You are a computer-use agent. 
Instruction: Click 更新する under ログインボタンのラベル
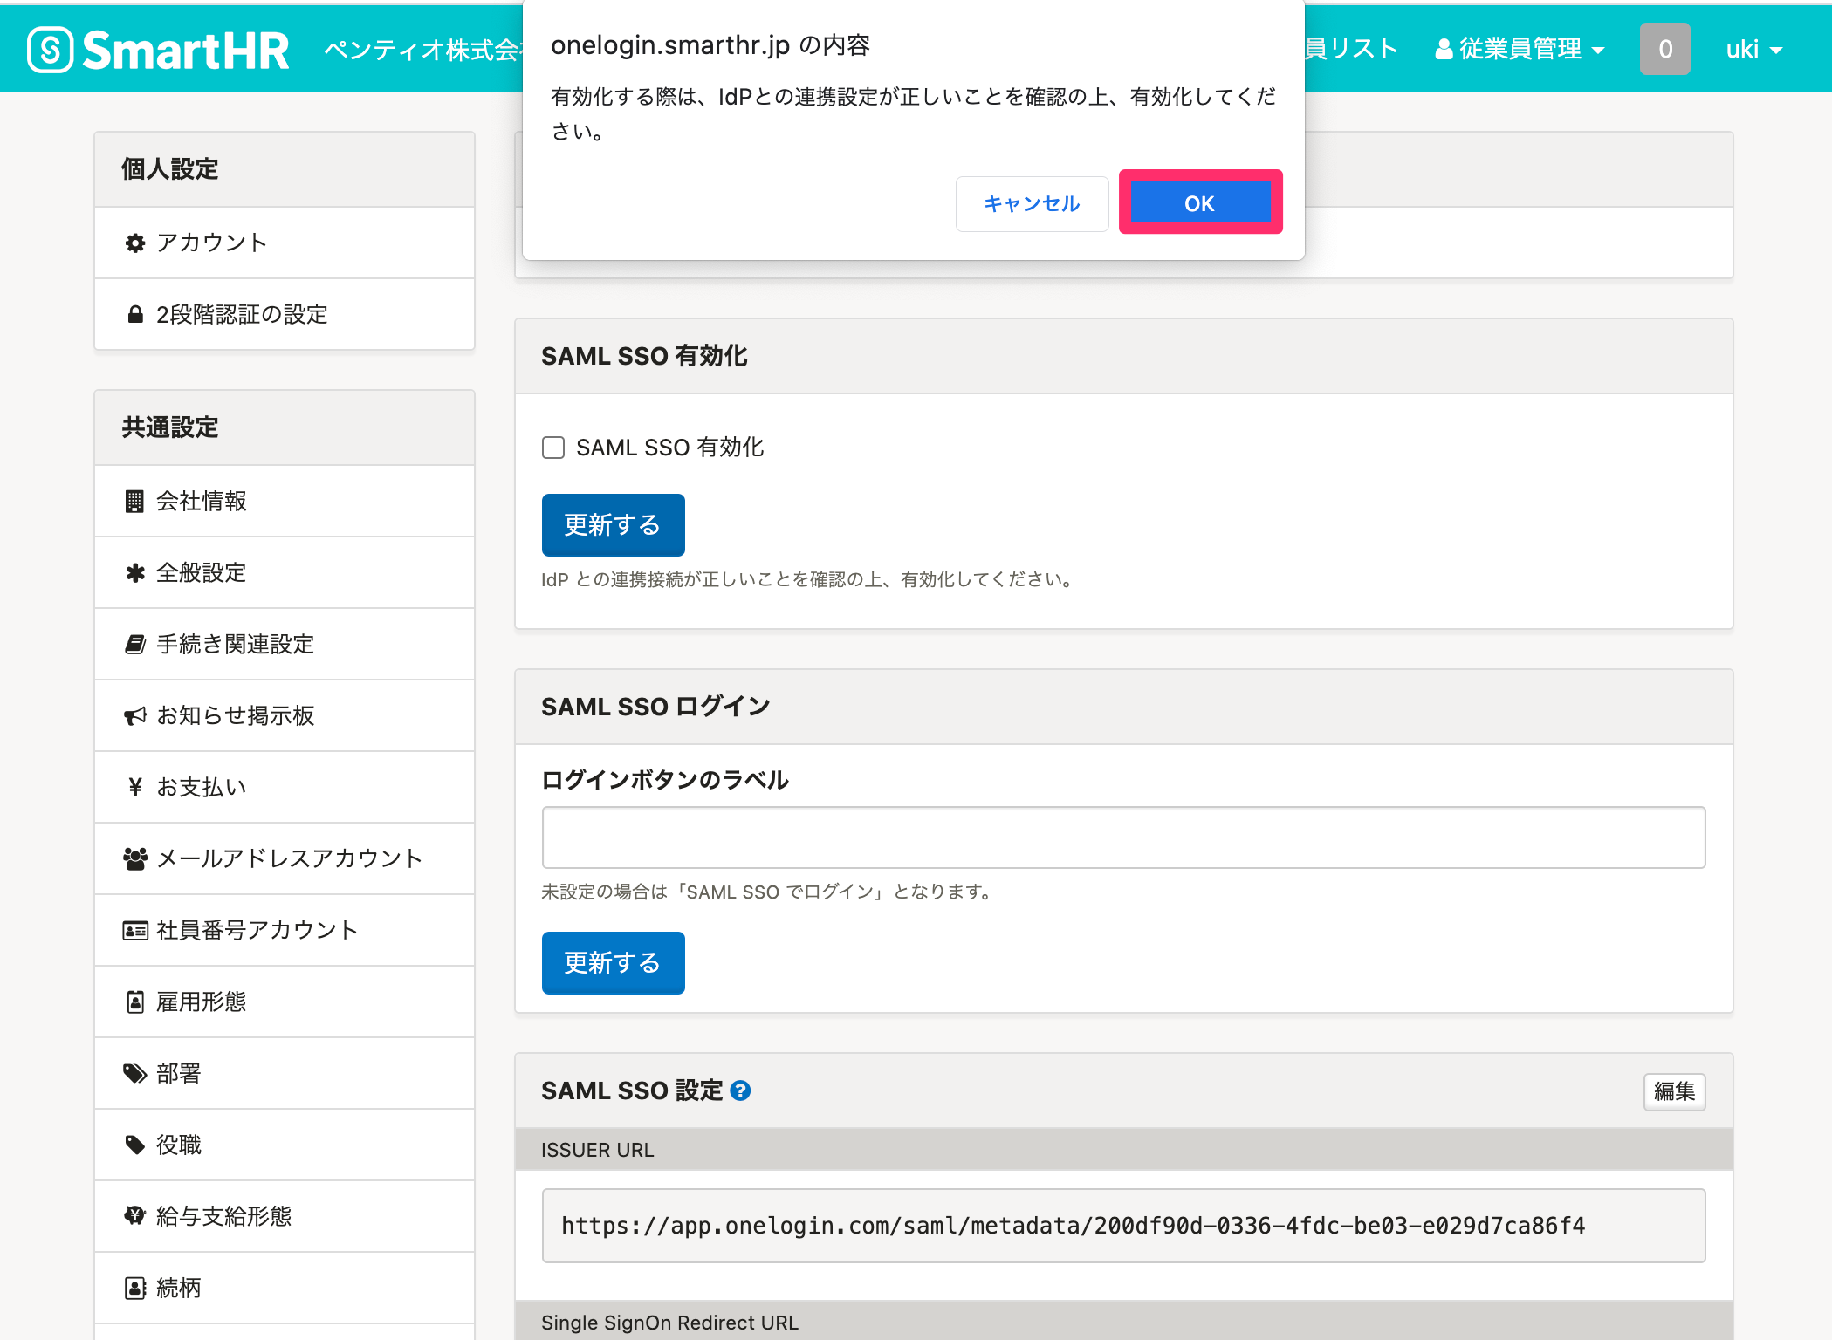coord(613,962)
